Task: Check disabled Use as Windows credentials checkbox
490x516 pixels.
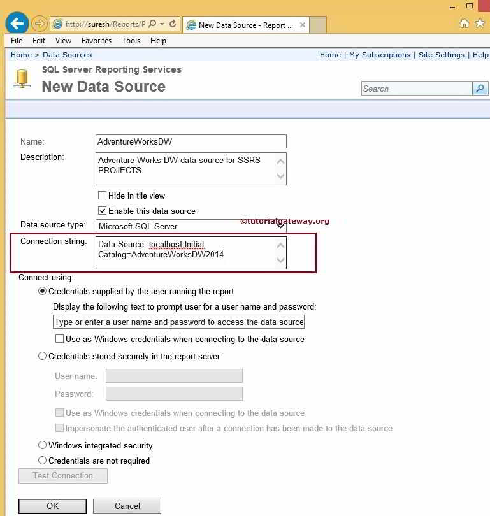Action: (x=59, y=412)
